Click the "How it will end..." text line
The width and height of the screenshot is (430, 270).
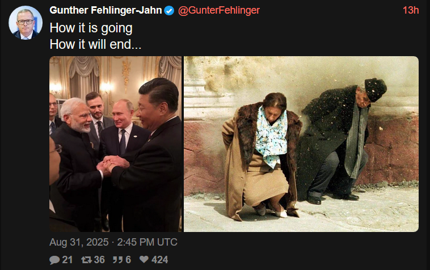click(x=95, y=44)
